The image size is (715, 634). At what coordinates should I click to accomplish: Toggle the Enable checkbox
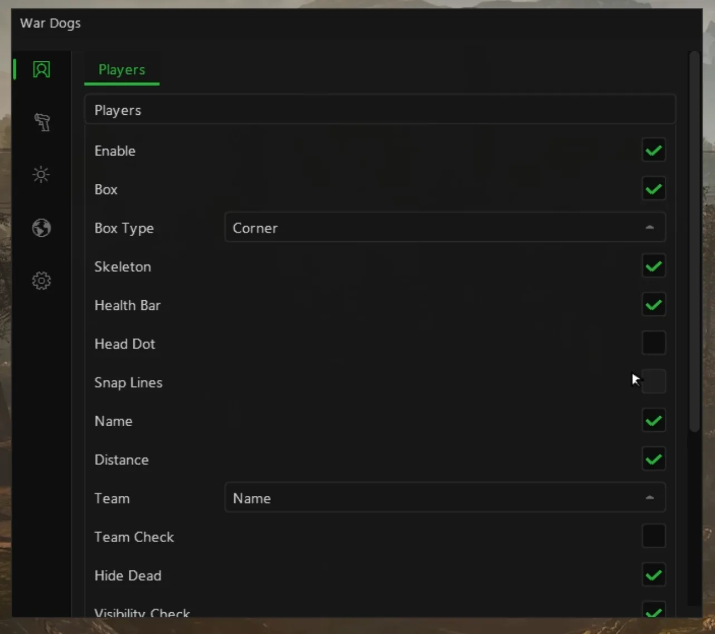(654, 150)
